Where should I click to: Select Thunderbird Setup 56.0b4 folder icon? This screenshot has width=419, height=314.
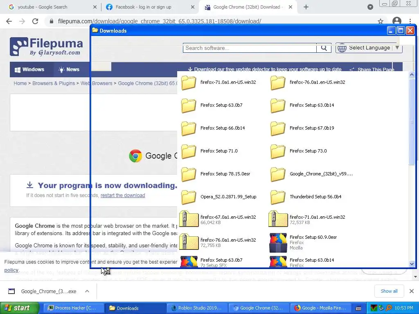point(278,197)
